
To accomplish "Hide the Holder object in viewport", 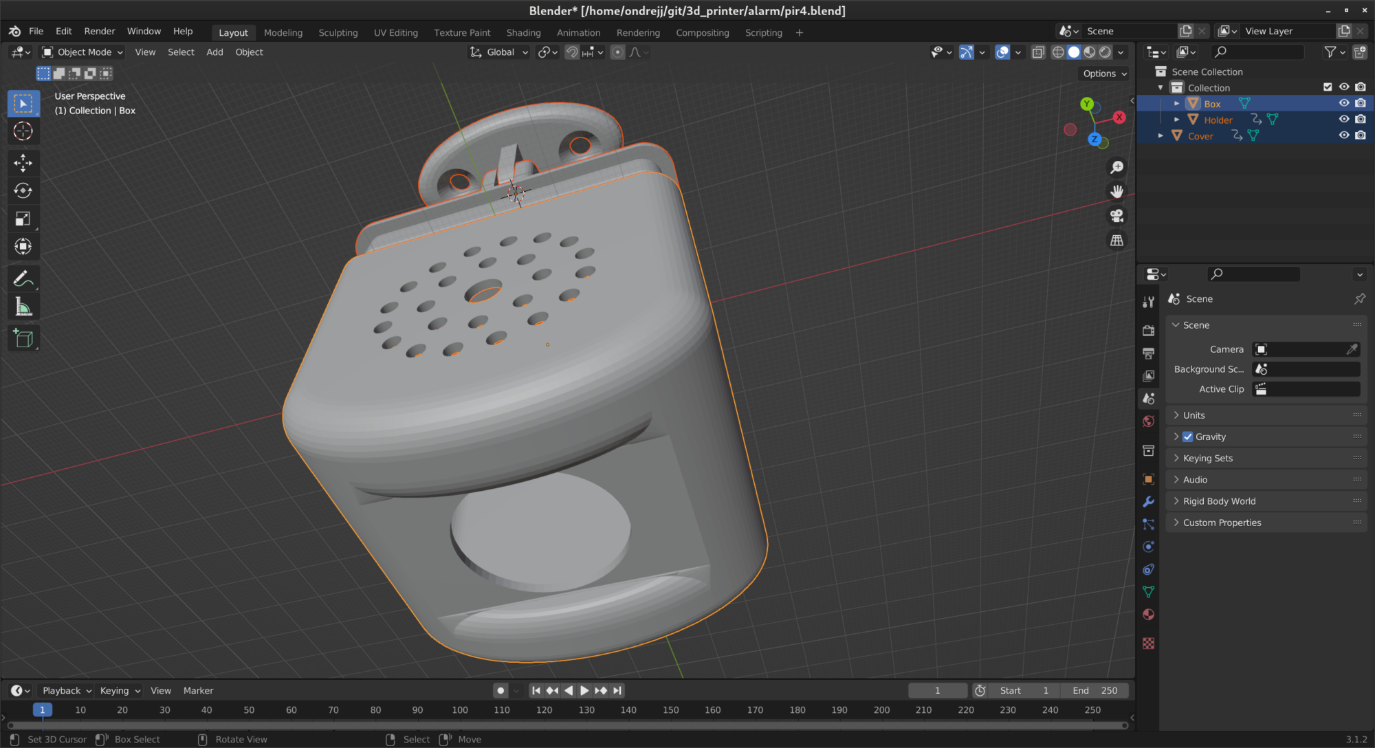I will (1343, 119).
